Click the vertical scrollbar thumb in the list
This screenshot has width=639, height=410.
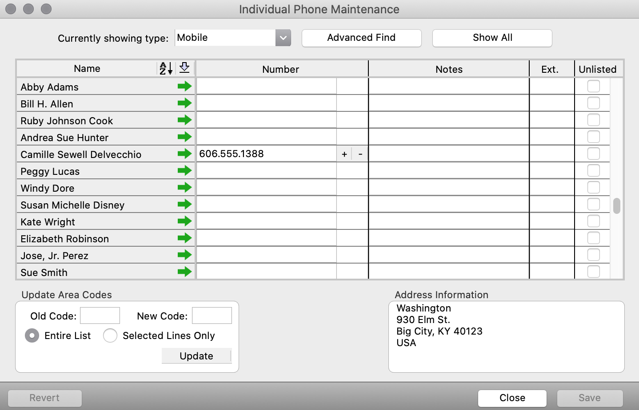tap(616, 206)
